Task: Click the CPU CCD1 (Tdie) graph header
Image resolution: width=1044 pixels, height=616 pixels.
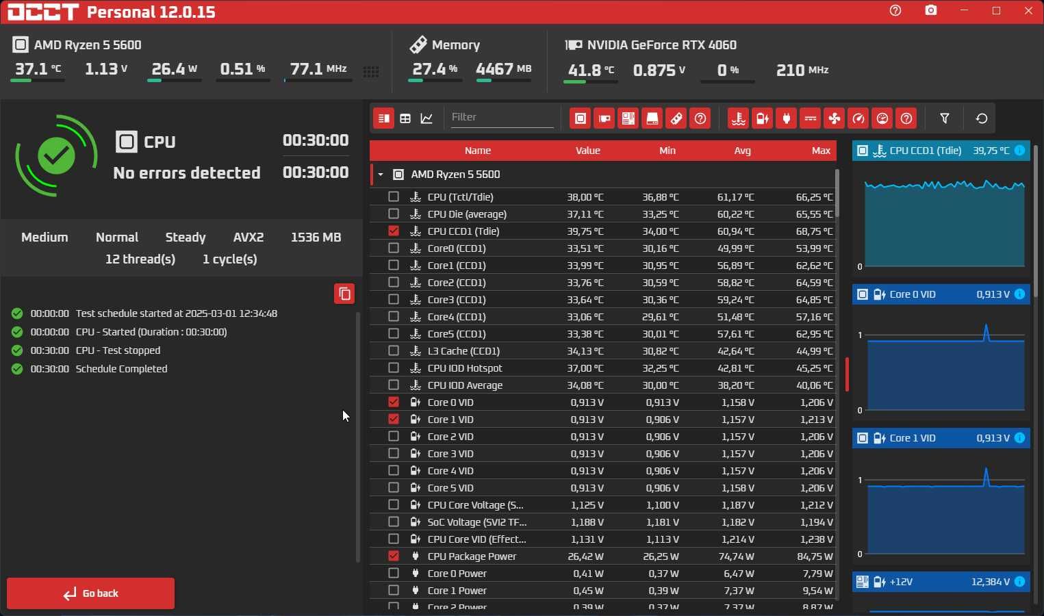Action: pyautogui.click(x=941, y=151)
